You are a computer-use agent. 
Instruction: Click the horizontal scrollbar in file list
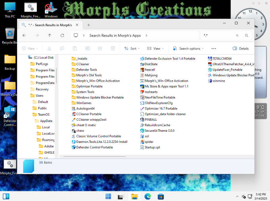(x=94, y=157)
